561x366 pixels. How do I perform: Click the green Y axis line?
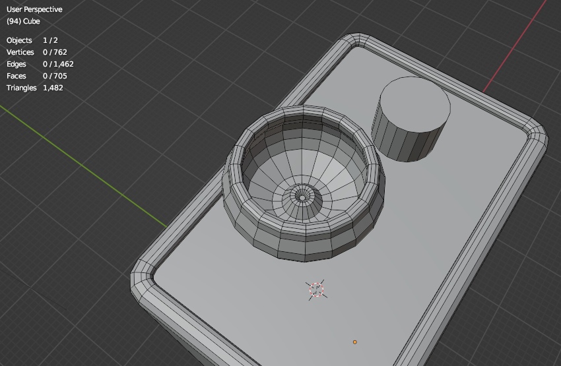point(83,166)
